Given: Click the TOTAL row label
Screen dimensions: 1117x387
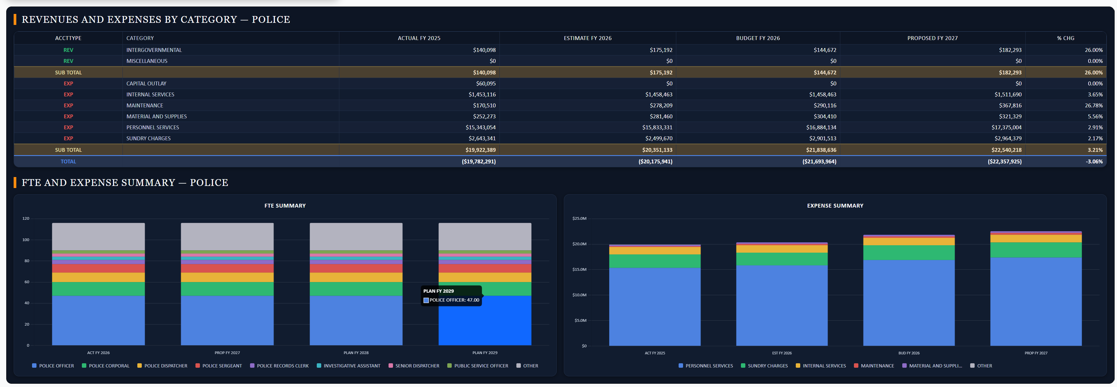Looking at the screenshot, I should click(x=68, y=161).
